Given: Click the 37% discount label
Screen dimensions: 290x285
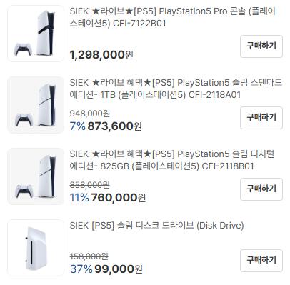Looking at the screenshot, I should click(81, 269).
